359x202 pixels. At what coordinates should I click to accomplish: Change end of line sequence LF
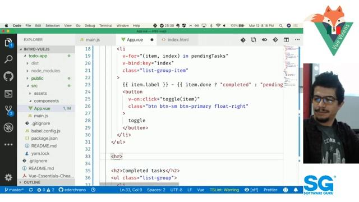(190, 190)
